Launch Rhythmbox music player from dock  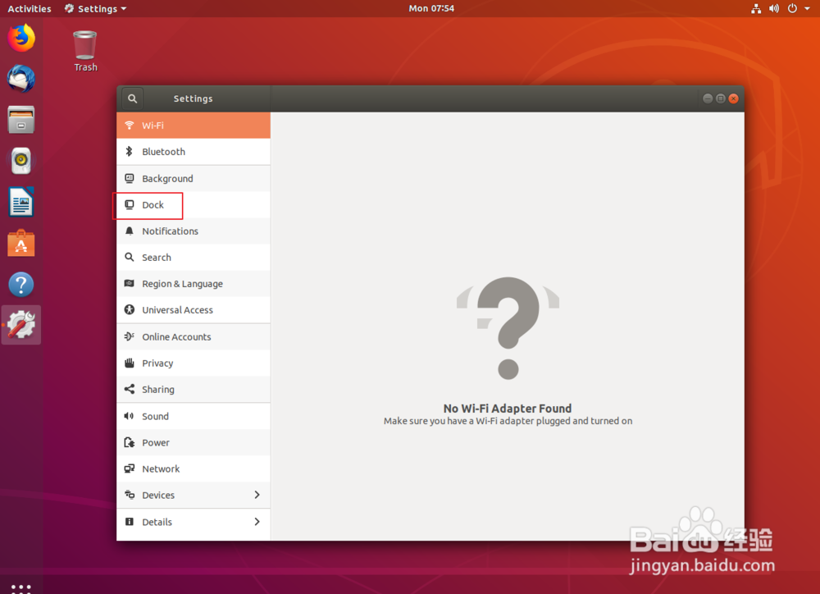coord(21,161)
